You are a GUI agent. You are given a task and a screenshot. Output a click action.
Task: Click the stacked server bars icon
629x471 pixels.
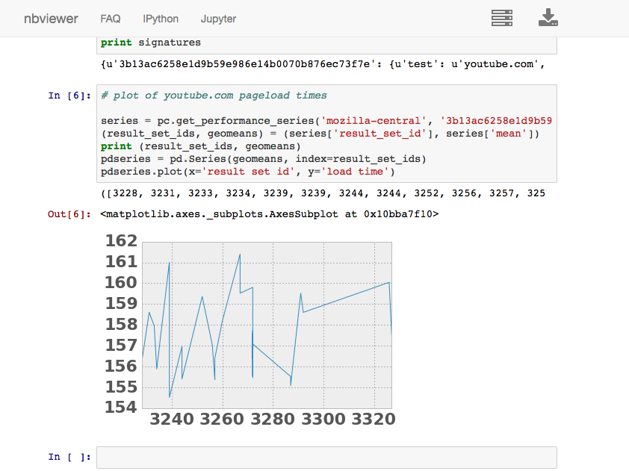(502, 18)
